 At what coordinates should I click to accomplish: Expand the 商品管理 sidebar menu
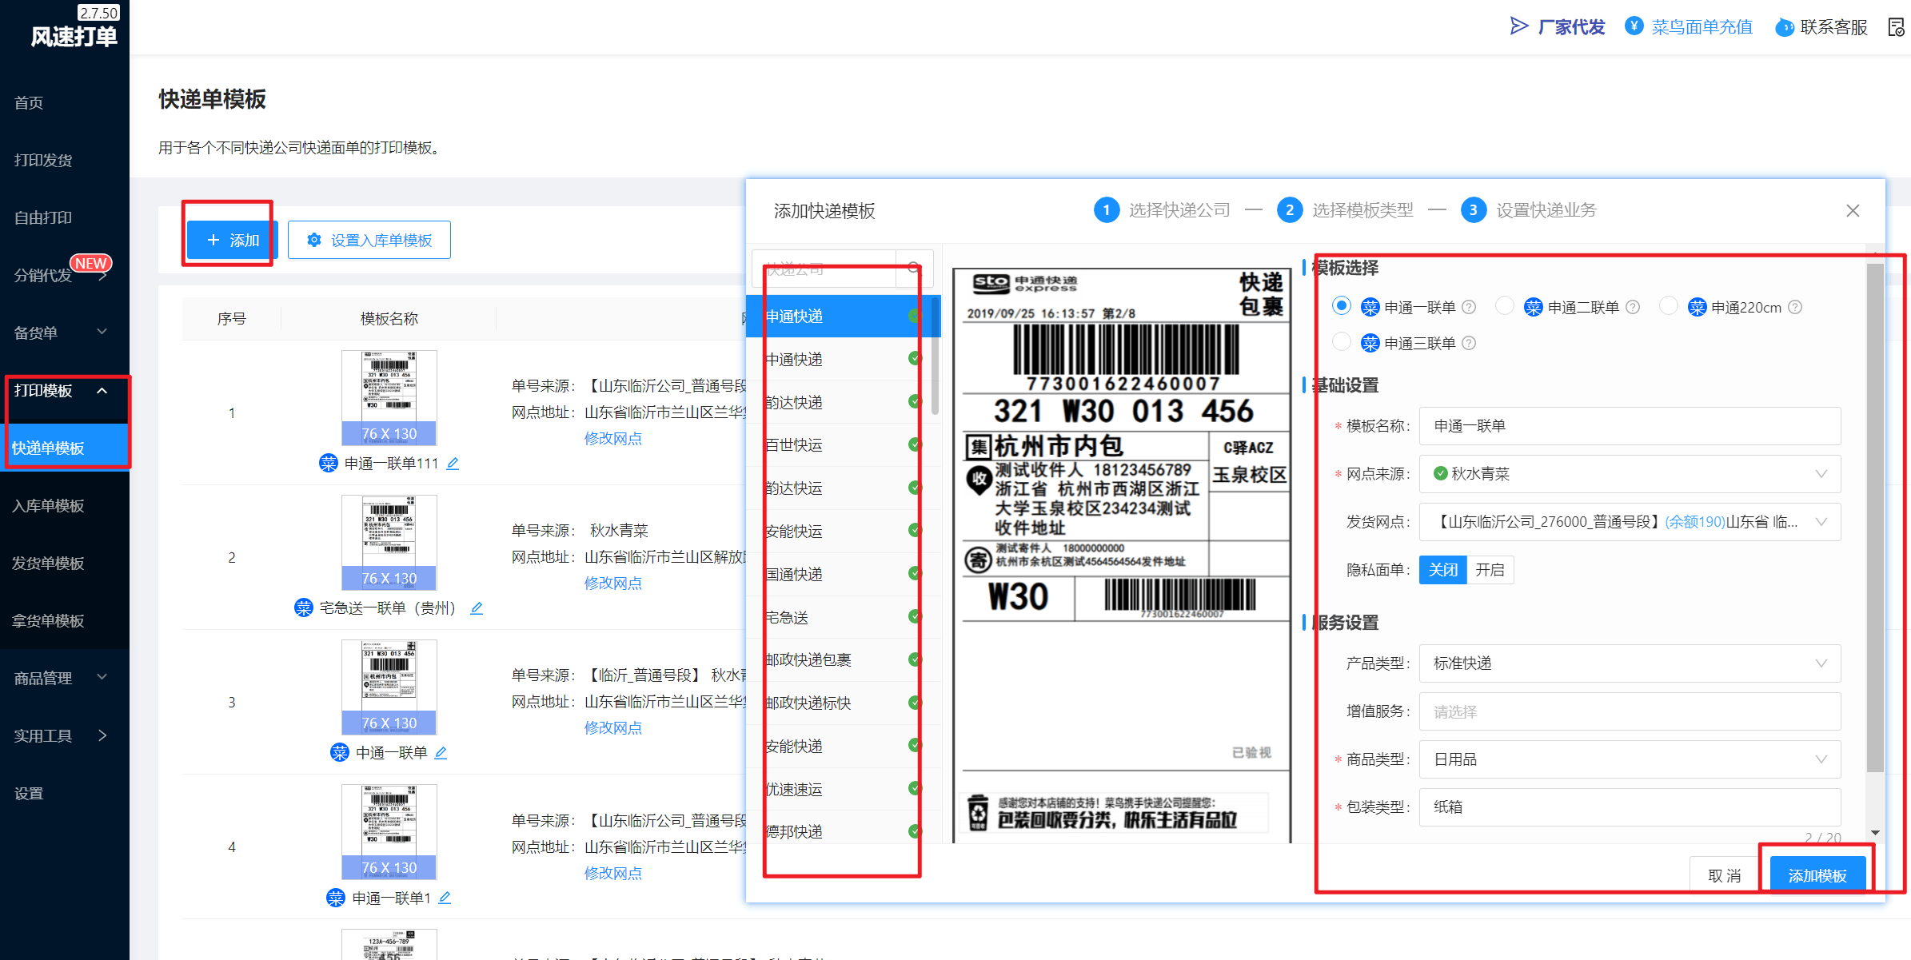65,678
